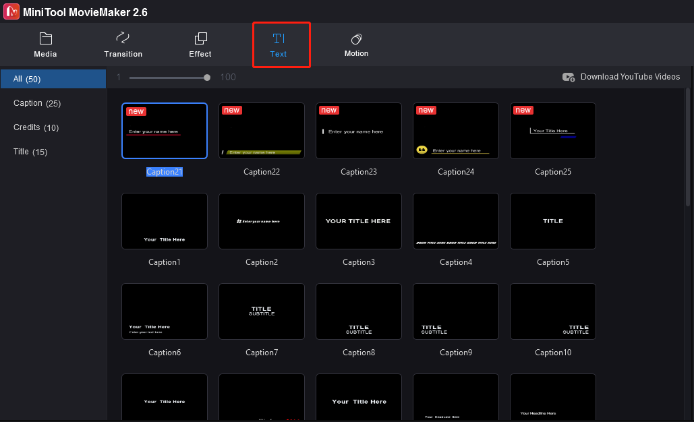Viewport: 694px width, 422px height.
Task: Select the Effect toolbar icon
Action: [200, 38]
